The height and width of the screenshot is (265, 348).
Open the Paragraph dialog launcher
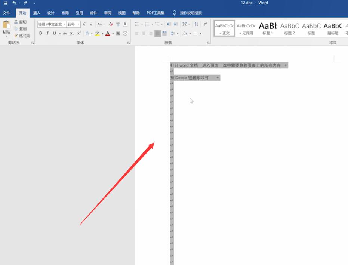[208, 43]
